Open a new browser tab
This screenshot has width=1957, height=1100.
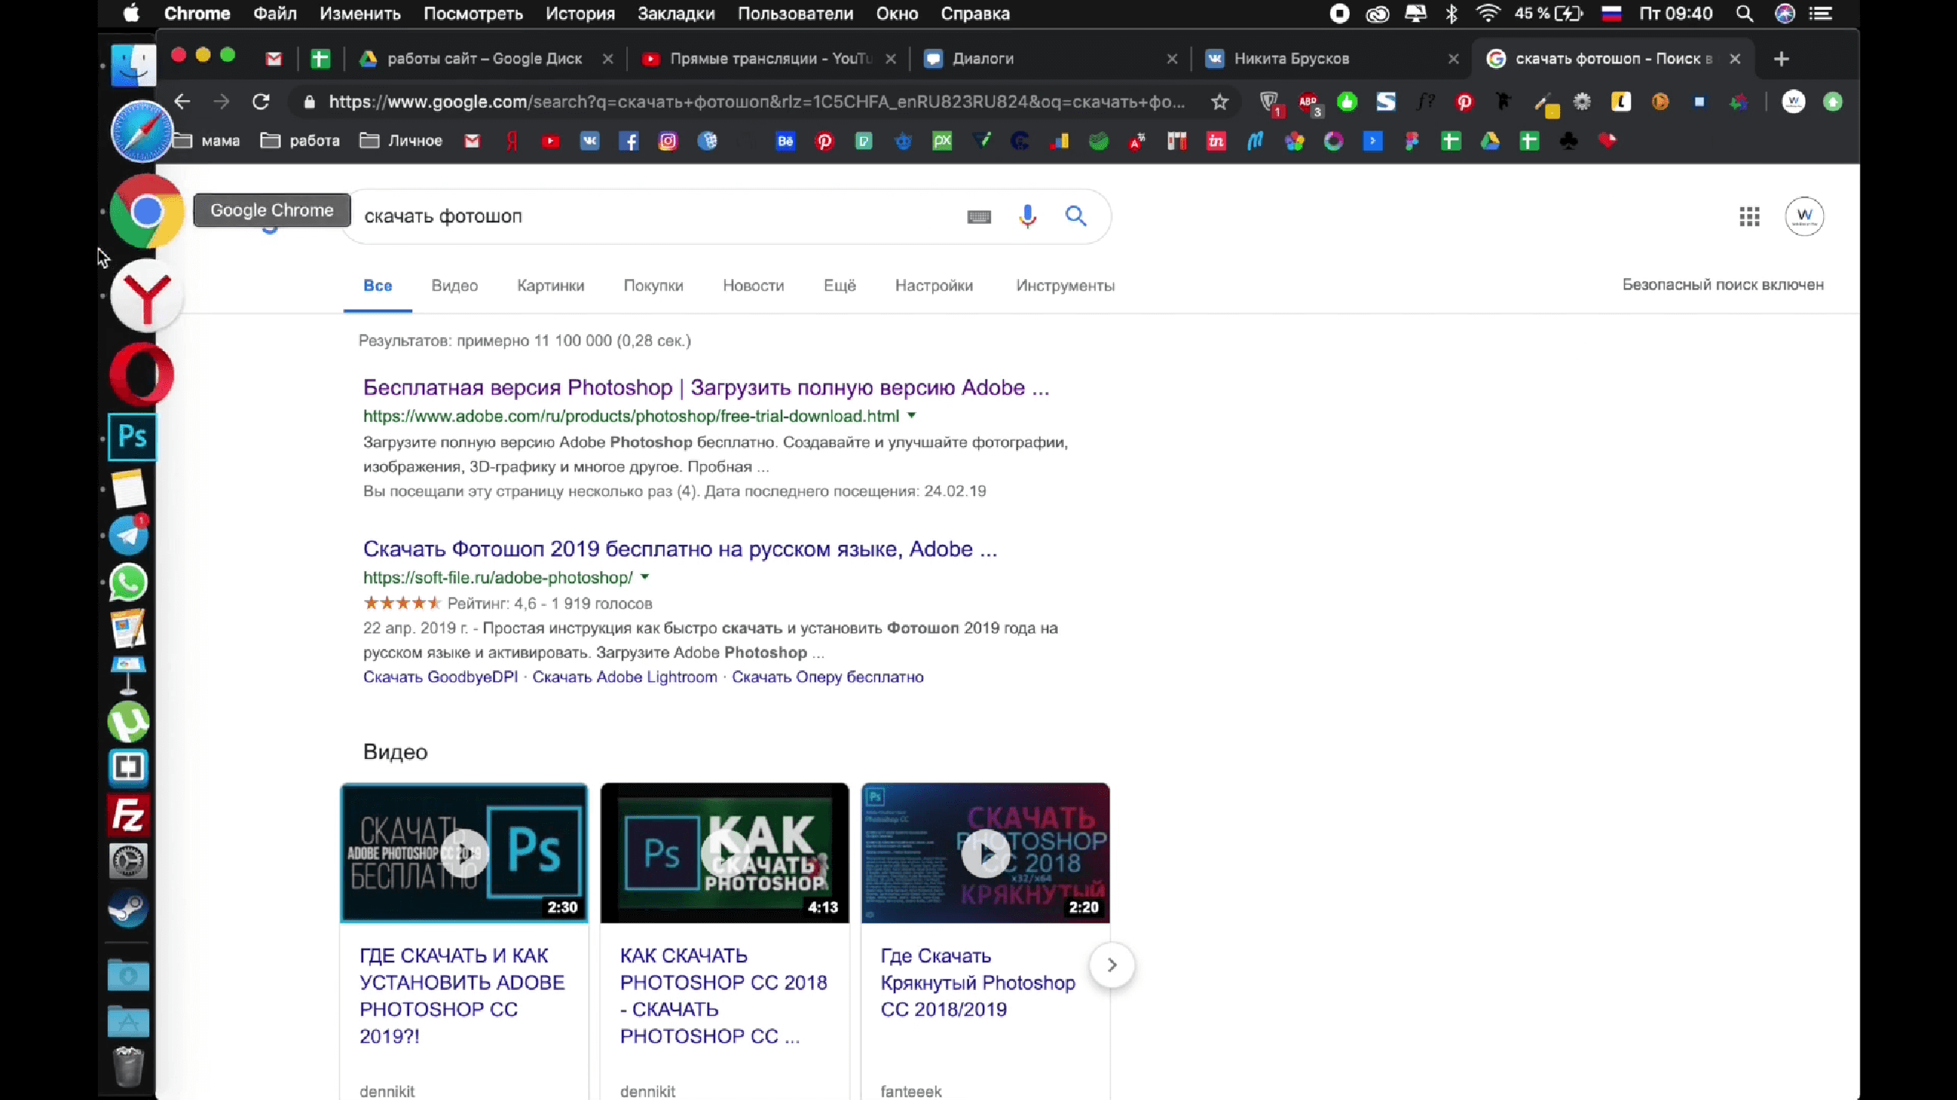pos(1781,59)
